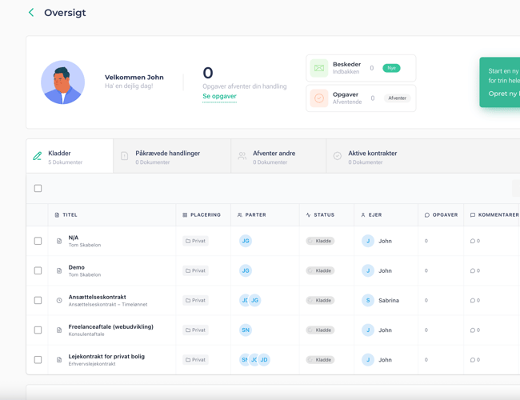Click Privat folder tag in N/A row
Viewport: 520px width, 400px height.
coord(195,241)
